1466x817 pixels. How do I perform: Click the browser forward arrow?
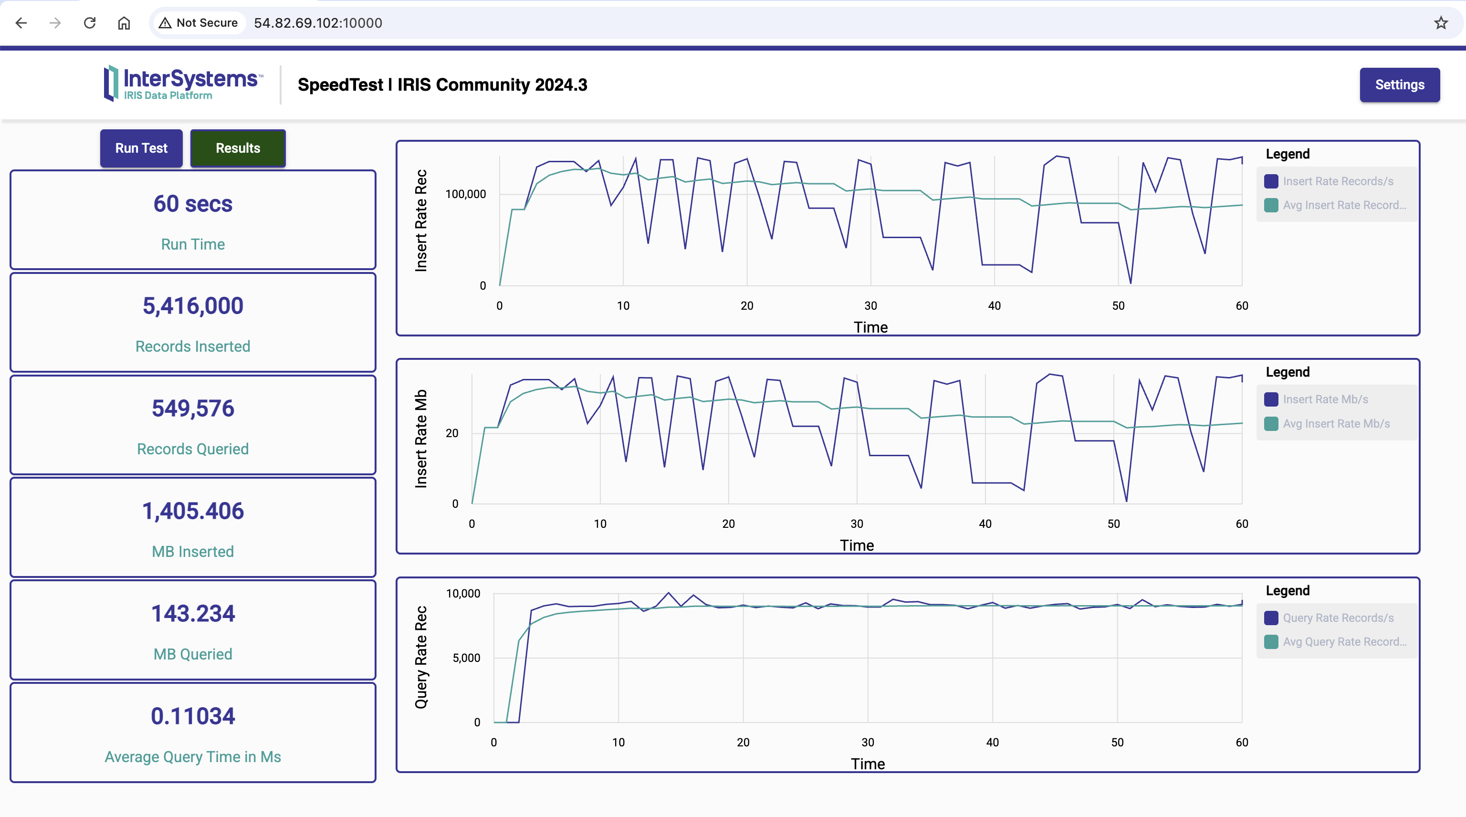[55, 23]
